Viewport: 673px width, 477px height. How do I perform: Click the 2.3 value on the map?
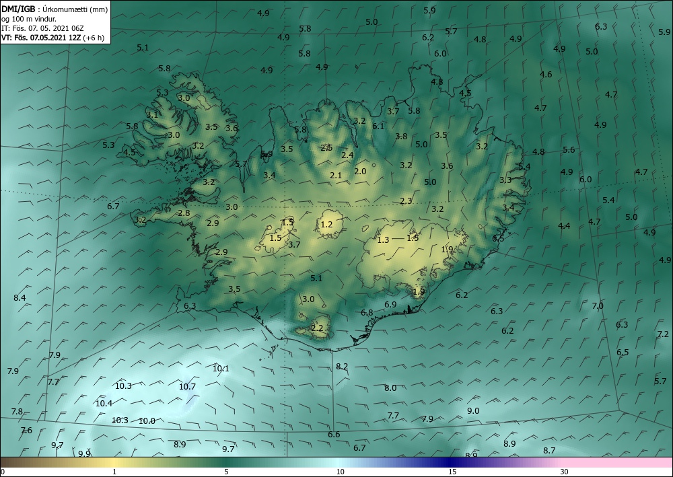tap(406, 200)
